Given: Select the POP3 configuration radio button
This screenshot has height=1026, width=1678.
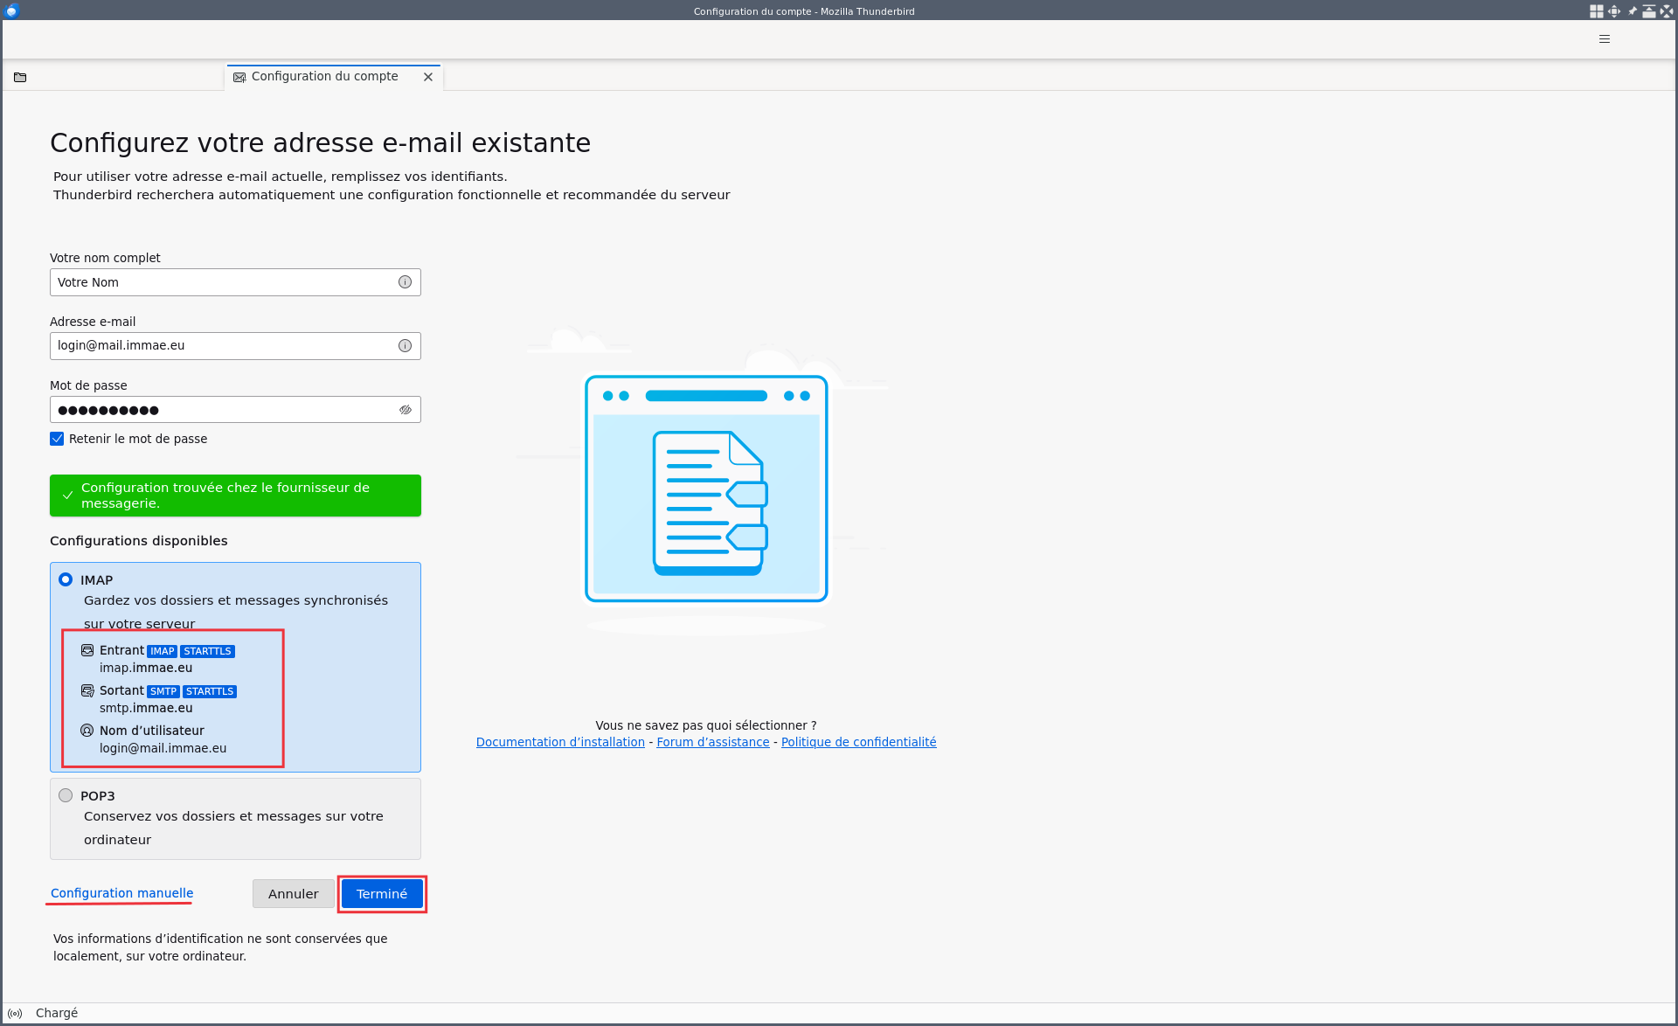Looking at the screenshot, I should pos(66,795).
